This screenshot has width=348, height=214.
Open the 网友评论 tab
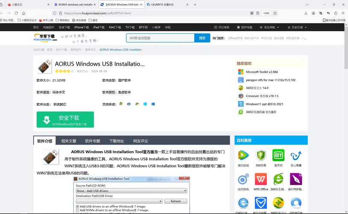pyautogui.click(x=141, y=141)
